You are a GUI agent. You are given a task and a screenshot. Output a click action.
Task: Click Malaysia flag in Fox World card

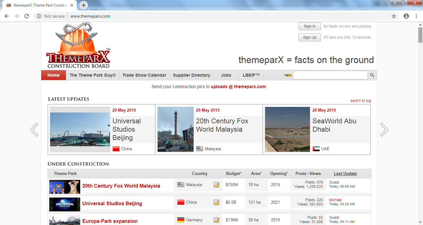coord(200,149)
